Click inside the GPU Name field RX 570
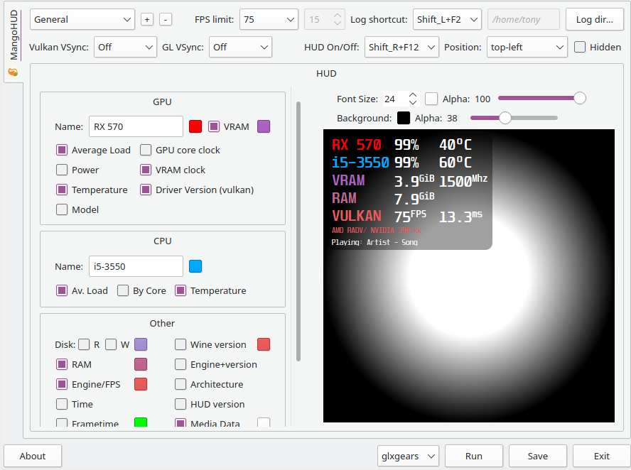Image resolution: width=631 pixels, height=470 pixels. [x=136, y=126]
